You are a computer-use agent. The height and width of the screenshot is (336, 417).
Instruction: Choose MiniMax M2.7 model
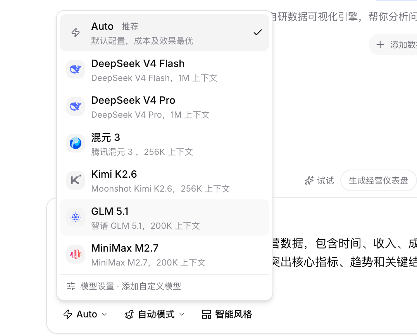point(165,254)
